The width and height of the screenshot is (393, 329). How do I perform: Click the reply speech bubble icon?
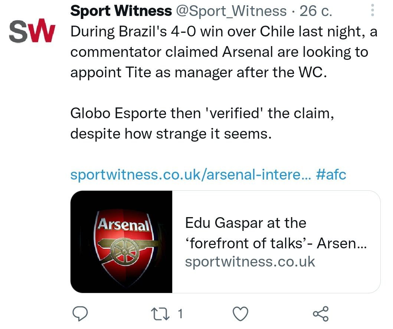(79, 314)
